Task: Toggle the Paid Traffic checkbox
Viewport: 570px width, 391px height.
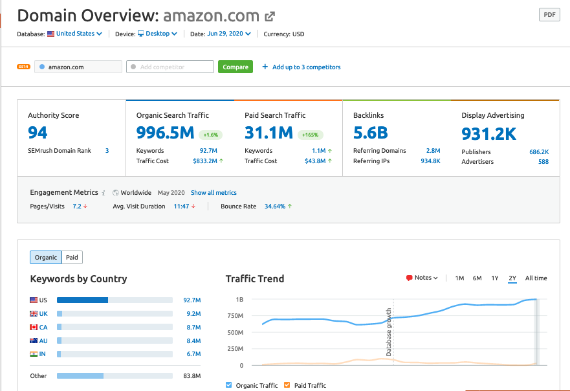Action: 287,385
